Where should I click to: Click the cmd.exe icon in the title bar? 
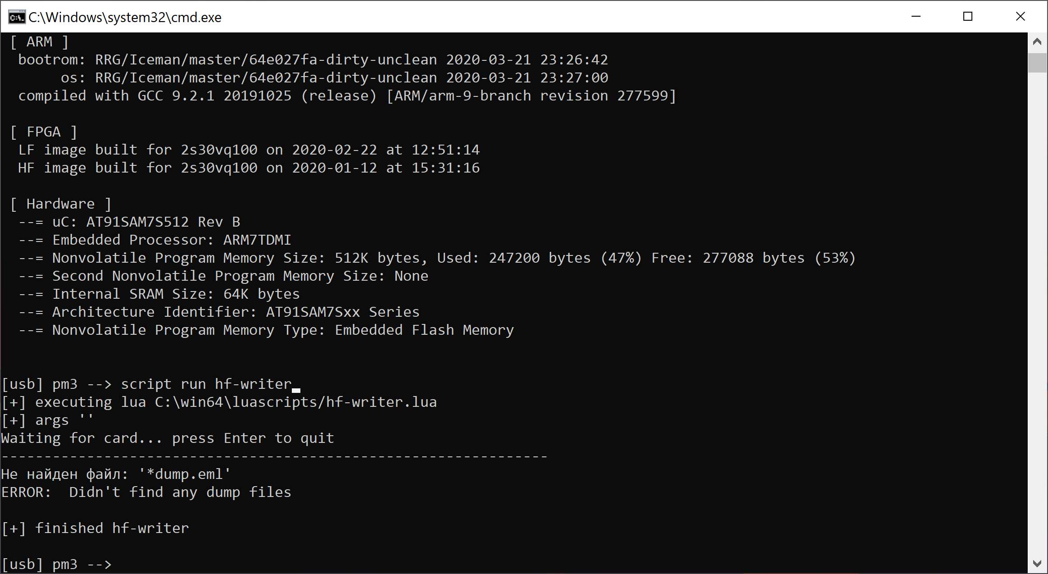(16, 17)
